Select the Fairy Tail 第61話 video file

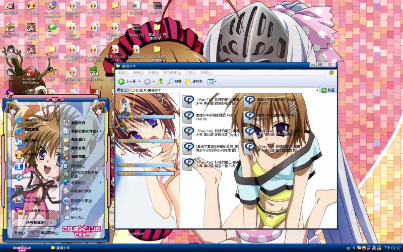211,164
